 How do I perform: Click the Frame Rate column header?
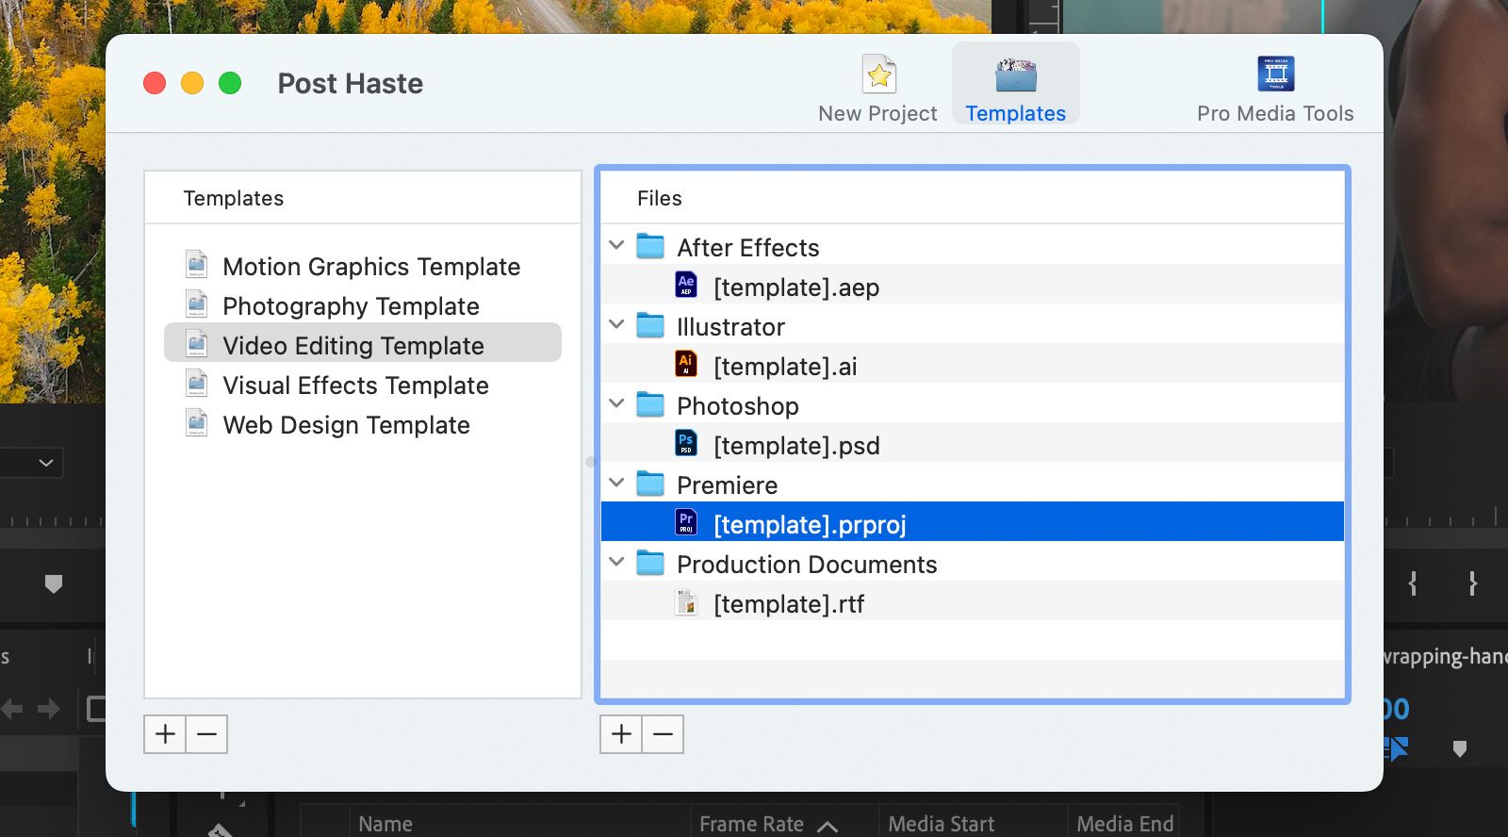click(x=751, y=824)
